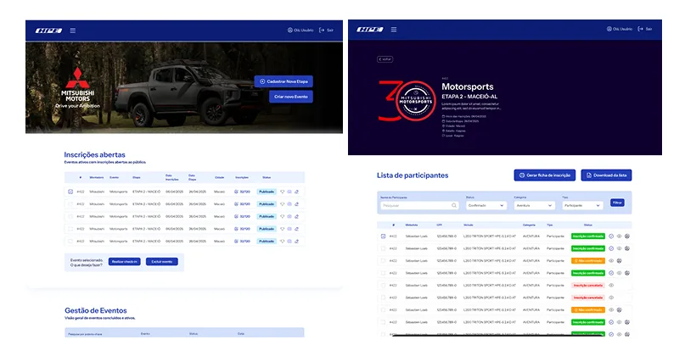Click Sair logout icon on events dashboard

[x=322, y=31]
